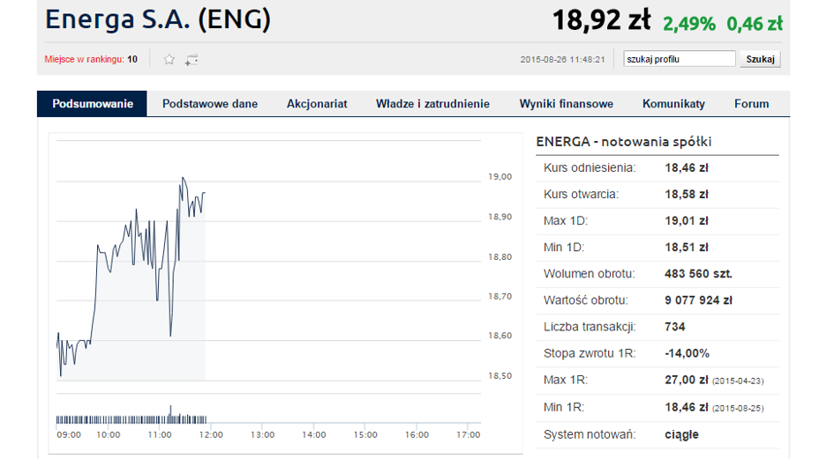
Task: Click Kurs otwarcia value 18,58 zł
Action: click(x=687, y=195)
